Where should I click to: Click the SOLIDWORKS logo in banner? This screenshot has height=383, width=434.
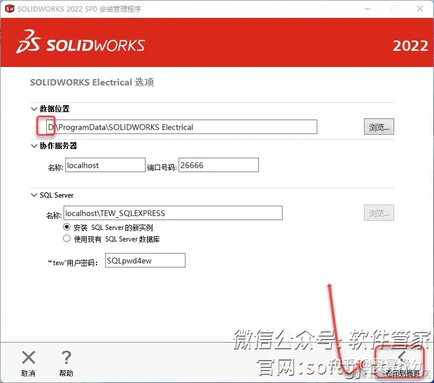point(80,42)
